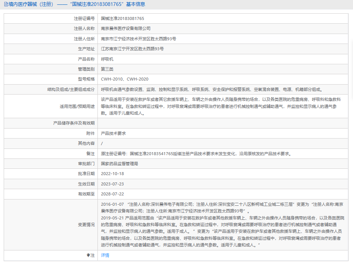Click the attachment value 产品技术要求
Screen dimensions: 353x263
[113, 133]
